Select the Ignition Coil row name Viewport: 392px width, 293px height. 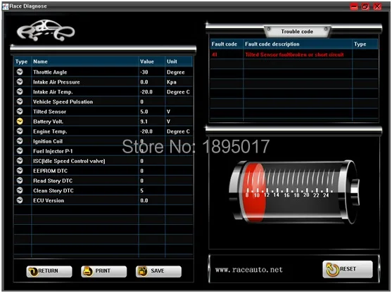point(48,141)
